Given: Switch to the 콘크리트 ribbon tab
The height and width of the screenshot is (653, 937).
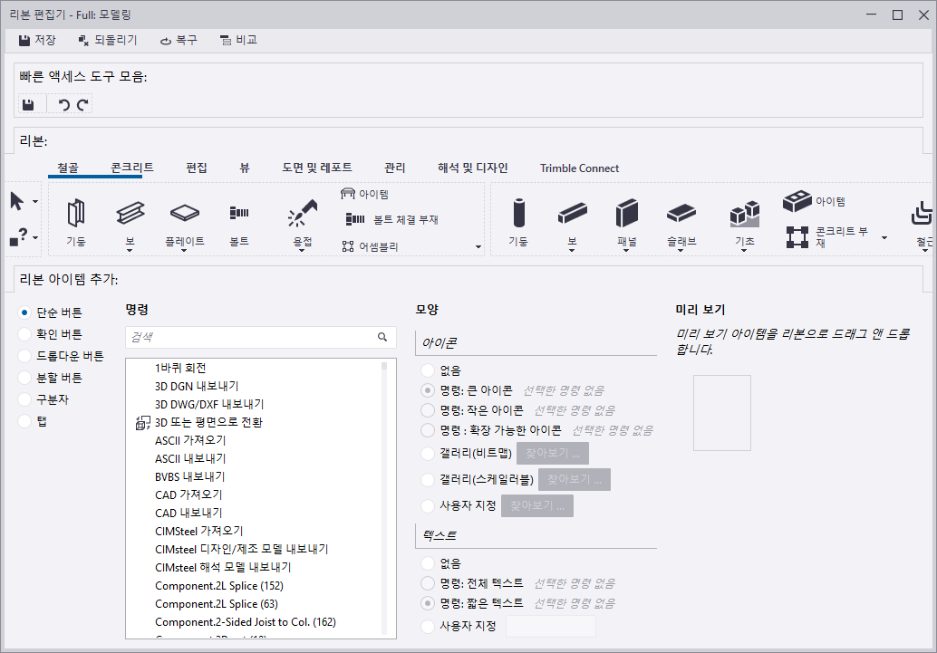Looking at the screenshot, I should tap(131, 168).
